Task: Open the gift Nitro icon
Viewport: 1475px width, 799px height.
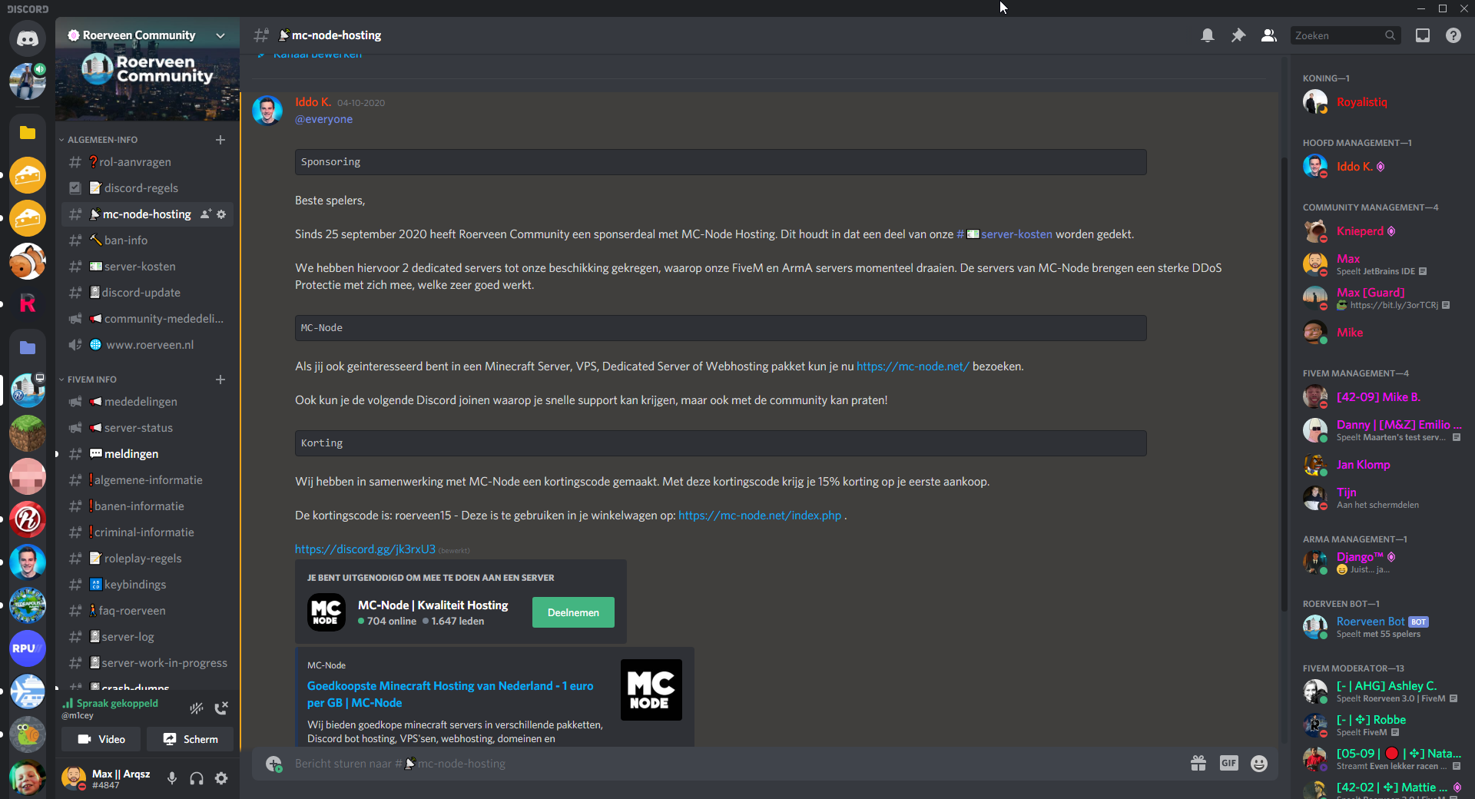Action: 1198,763
